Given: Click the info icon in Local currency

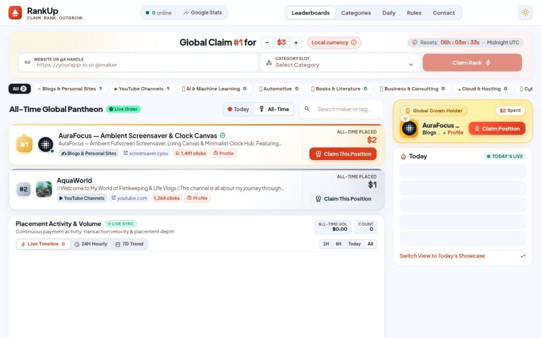Looking at the screenshot, I should [354, 42].
